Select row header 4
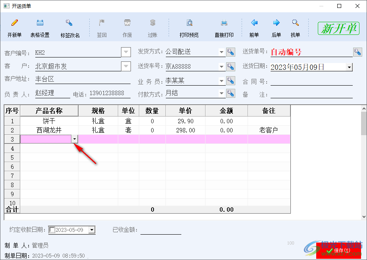 (12, 149)
